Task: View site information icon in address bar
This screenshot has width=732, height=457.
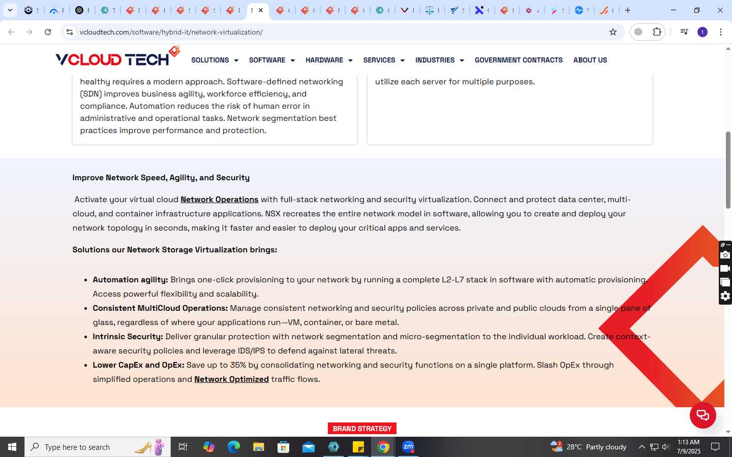Action: tap(70, 32)
